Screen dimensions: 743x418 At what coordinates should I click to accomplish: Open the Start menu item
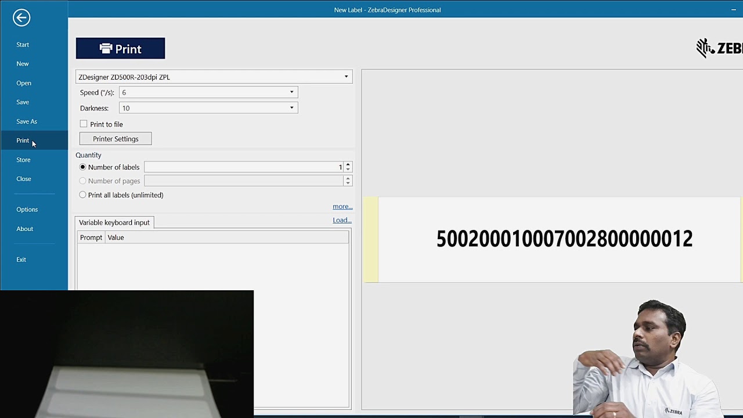tap(23, 45)
